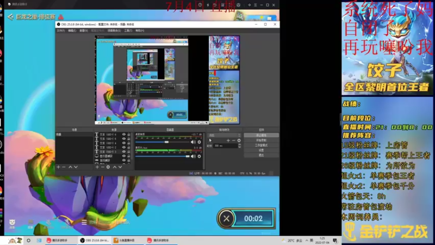
Task: Click smiley face icon in emulator title bar
Action: (238, 5)
